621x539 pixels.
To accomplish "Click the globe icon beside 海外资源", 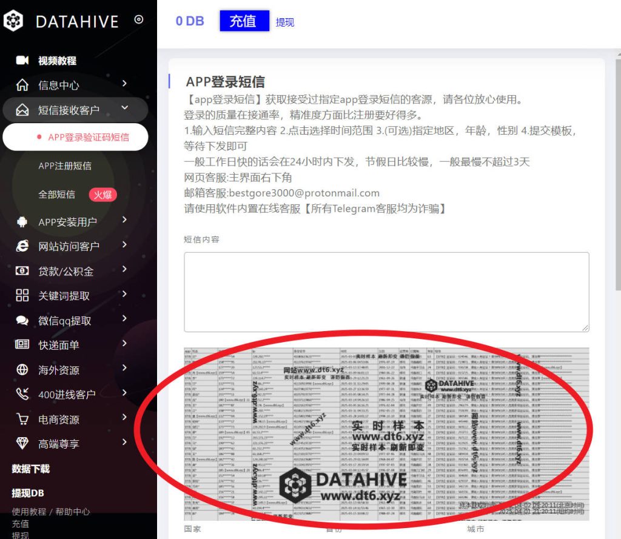I will (x=22, y=369).
